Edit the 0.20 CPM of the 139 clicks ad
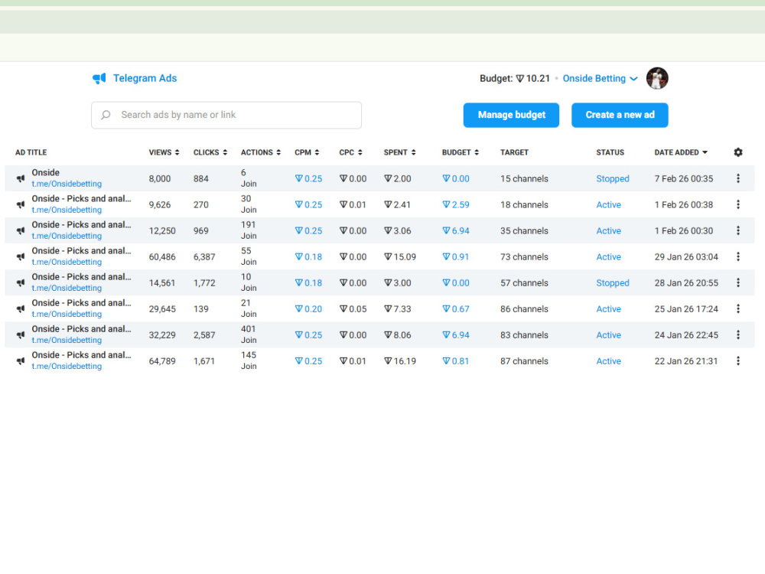The image size is (765, 574). tap(308, 309)
